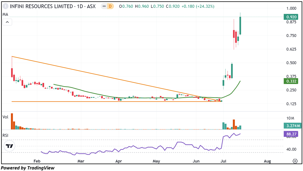Click the May label on time axis
This screenshot has height=171, width=303.
(156, 161)
